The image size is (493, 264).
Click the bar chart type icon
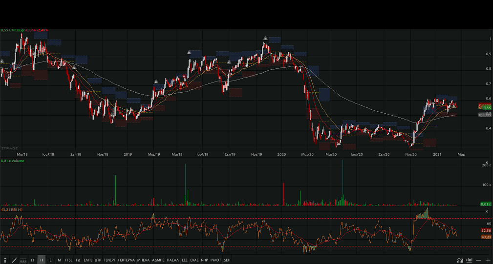click(469, 260)
